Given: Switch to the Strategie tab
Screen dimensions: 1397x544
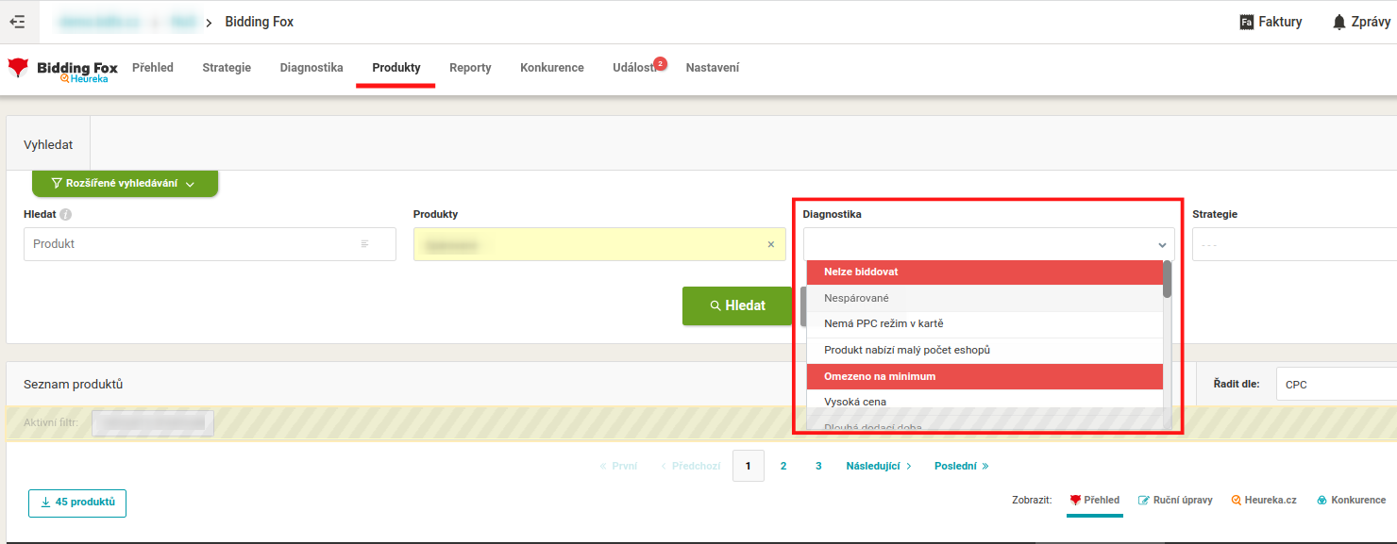Looking at the screenshot, I should (227, 68).
